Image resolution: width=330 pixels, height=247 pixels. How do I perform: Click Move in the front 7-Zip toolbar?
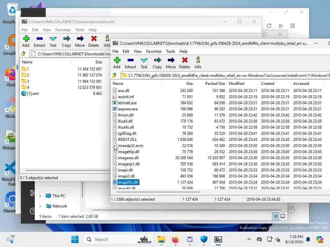[x=171, y=63]
